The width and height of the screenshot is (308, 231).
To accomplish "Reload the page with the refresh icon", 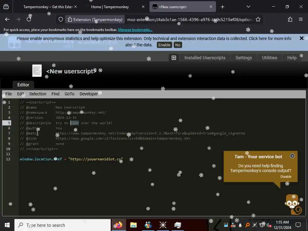I will pyautogui.click(x=29, y=19).
